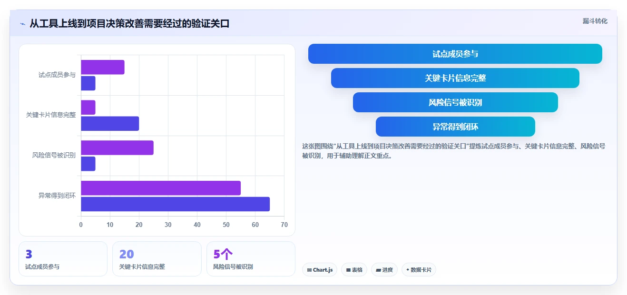627x295 pixels.
Task: Select the 试点成员参与 funnel stage
Action: pyautogui.click(x=455, y=54)
